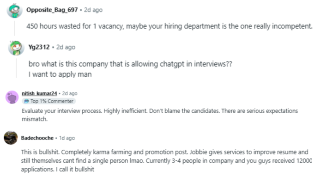The width and height of the screenshot is (314, 177).
Task: Open the 2d ago timestamp beside Opposite_Bag_697
Action: [93, 10]
